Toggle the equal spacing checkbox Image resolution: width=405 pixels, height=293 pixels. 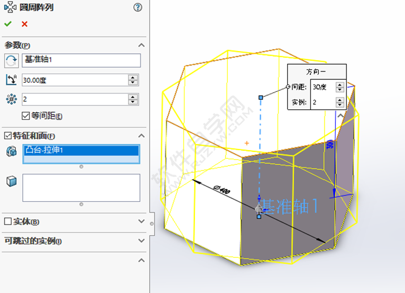click(x=26, y=116)
